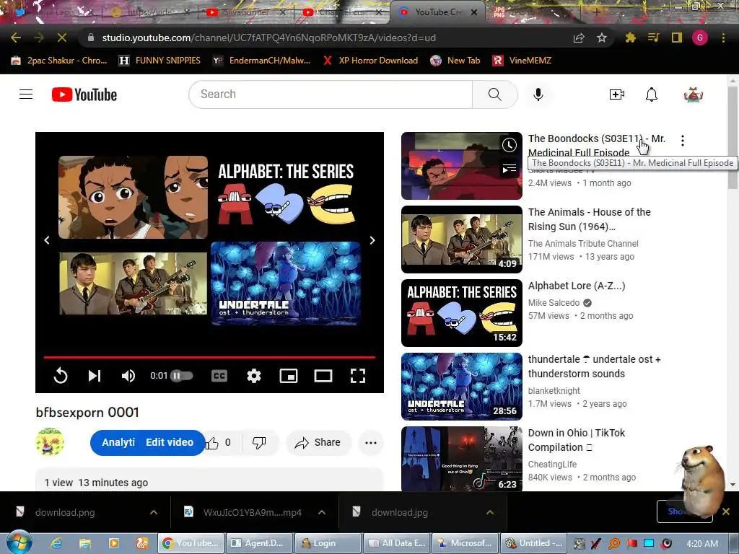Image resolution: width=739 pixels, height=554 pixels.
Task: Bookmark this page with star icon
Action: (601, 38)
